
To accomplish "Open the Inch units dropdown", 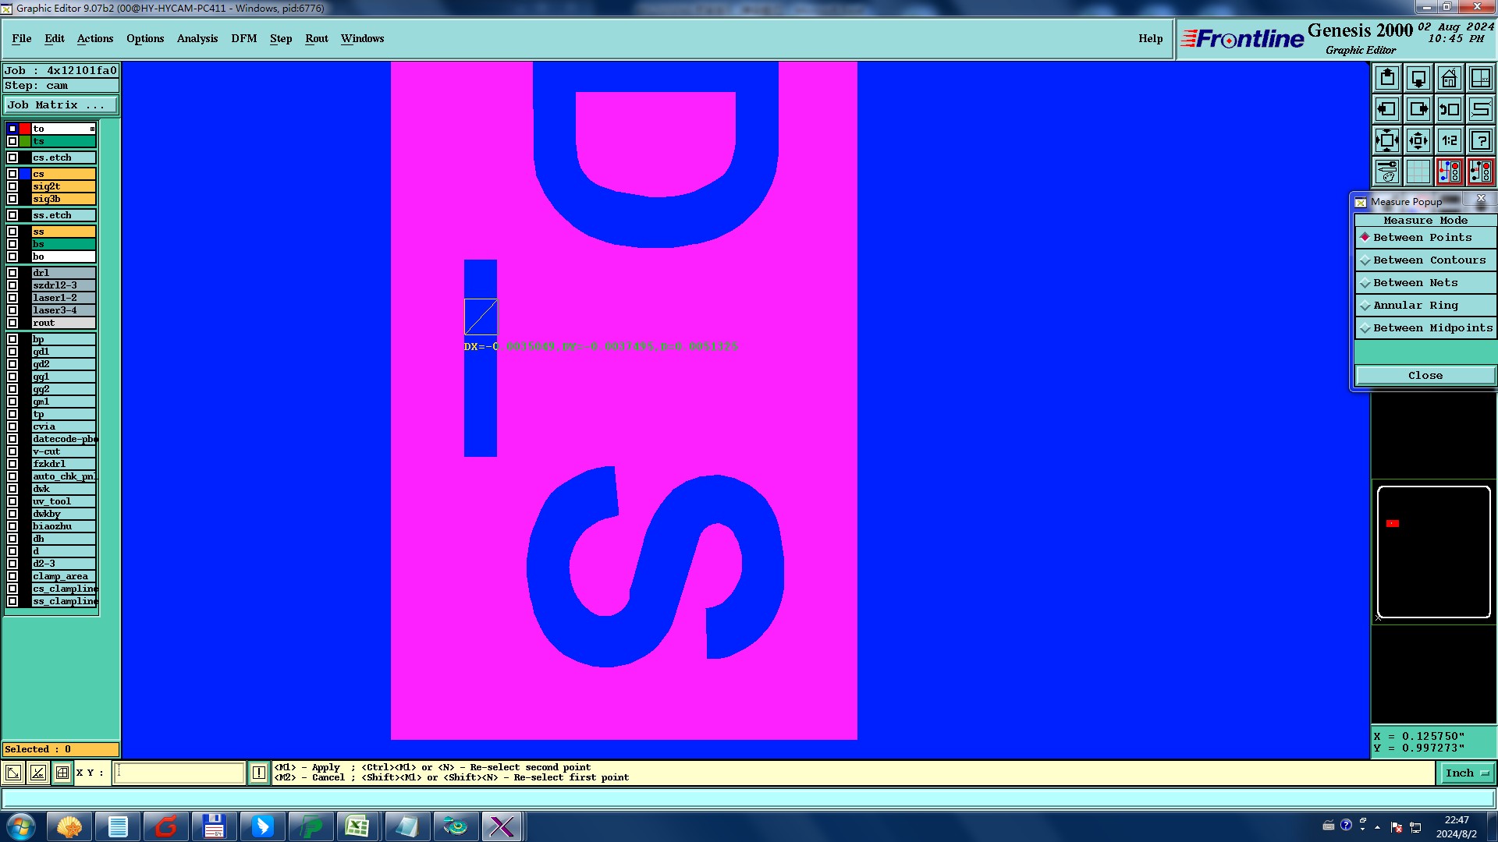I will pos(1467,773).
